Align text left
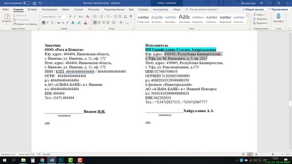This screenshot has width=292, height=164. tap(95, 22)
